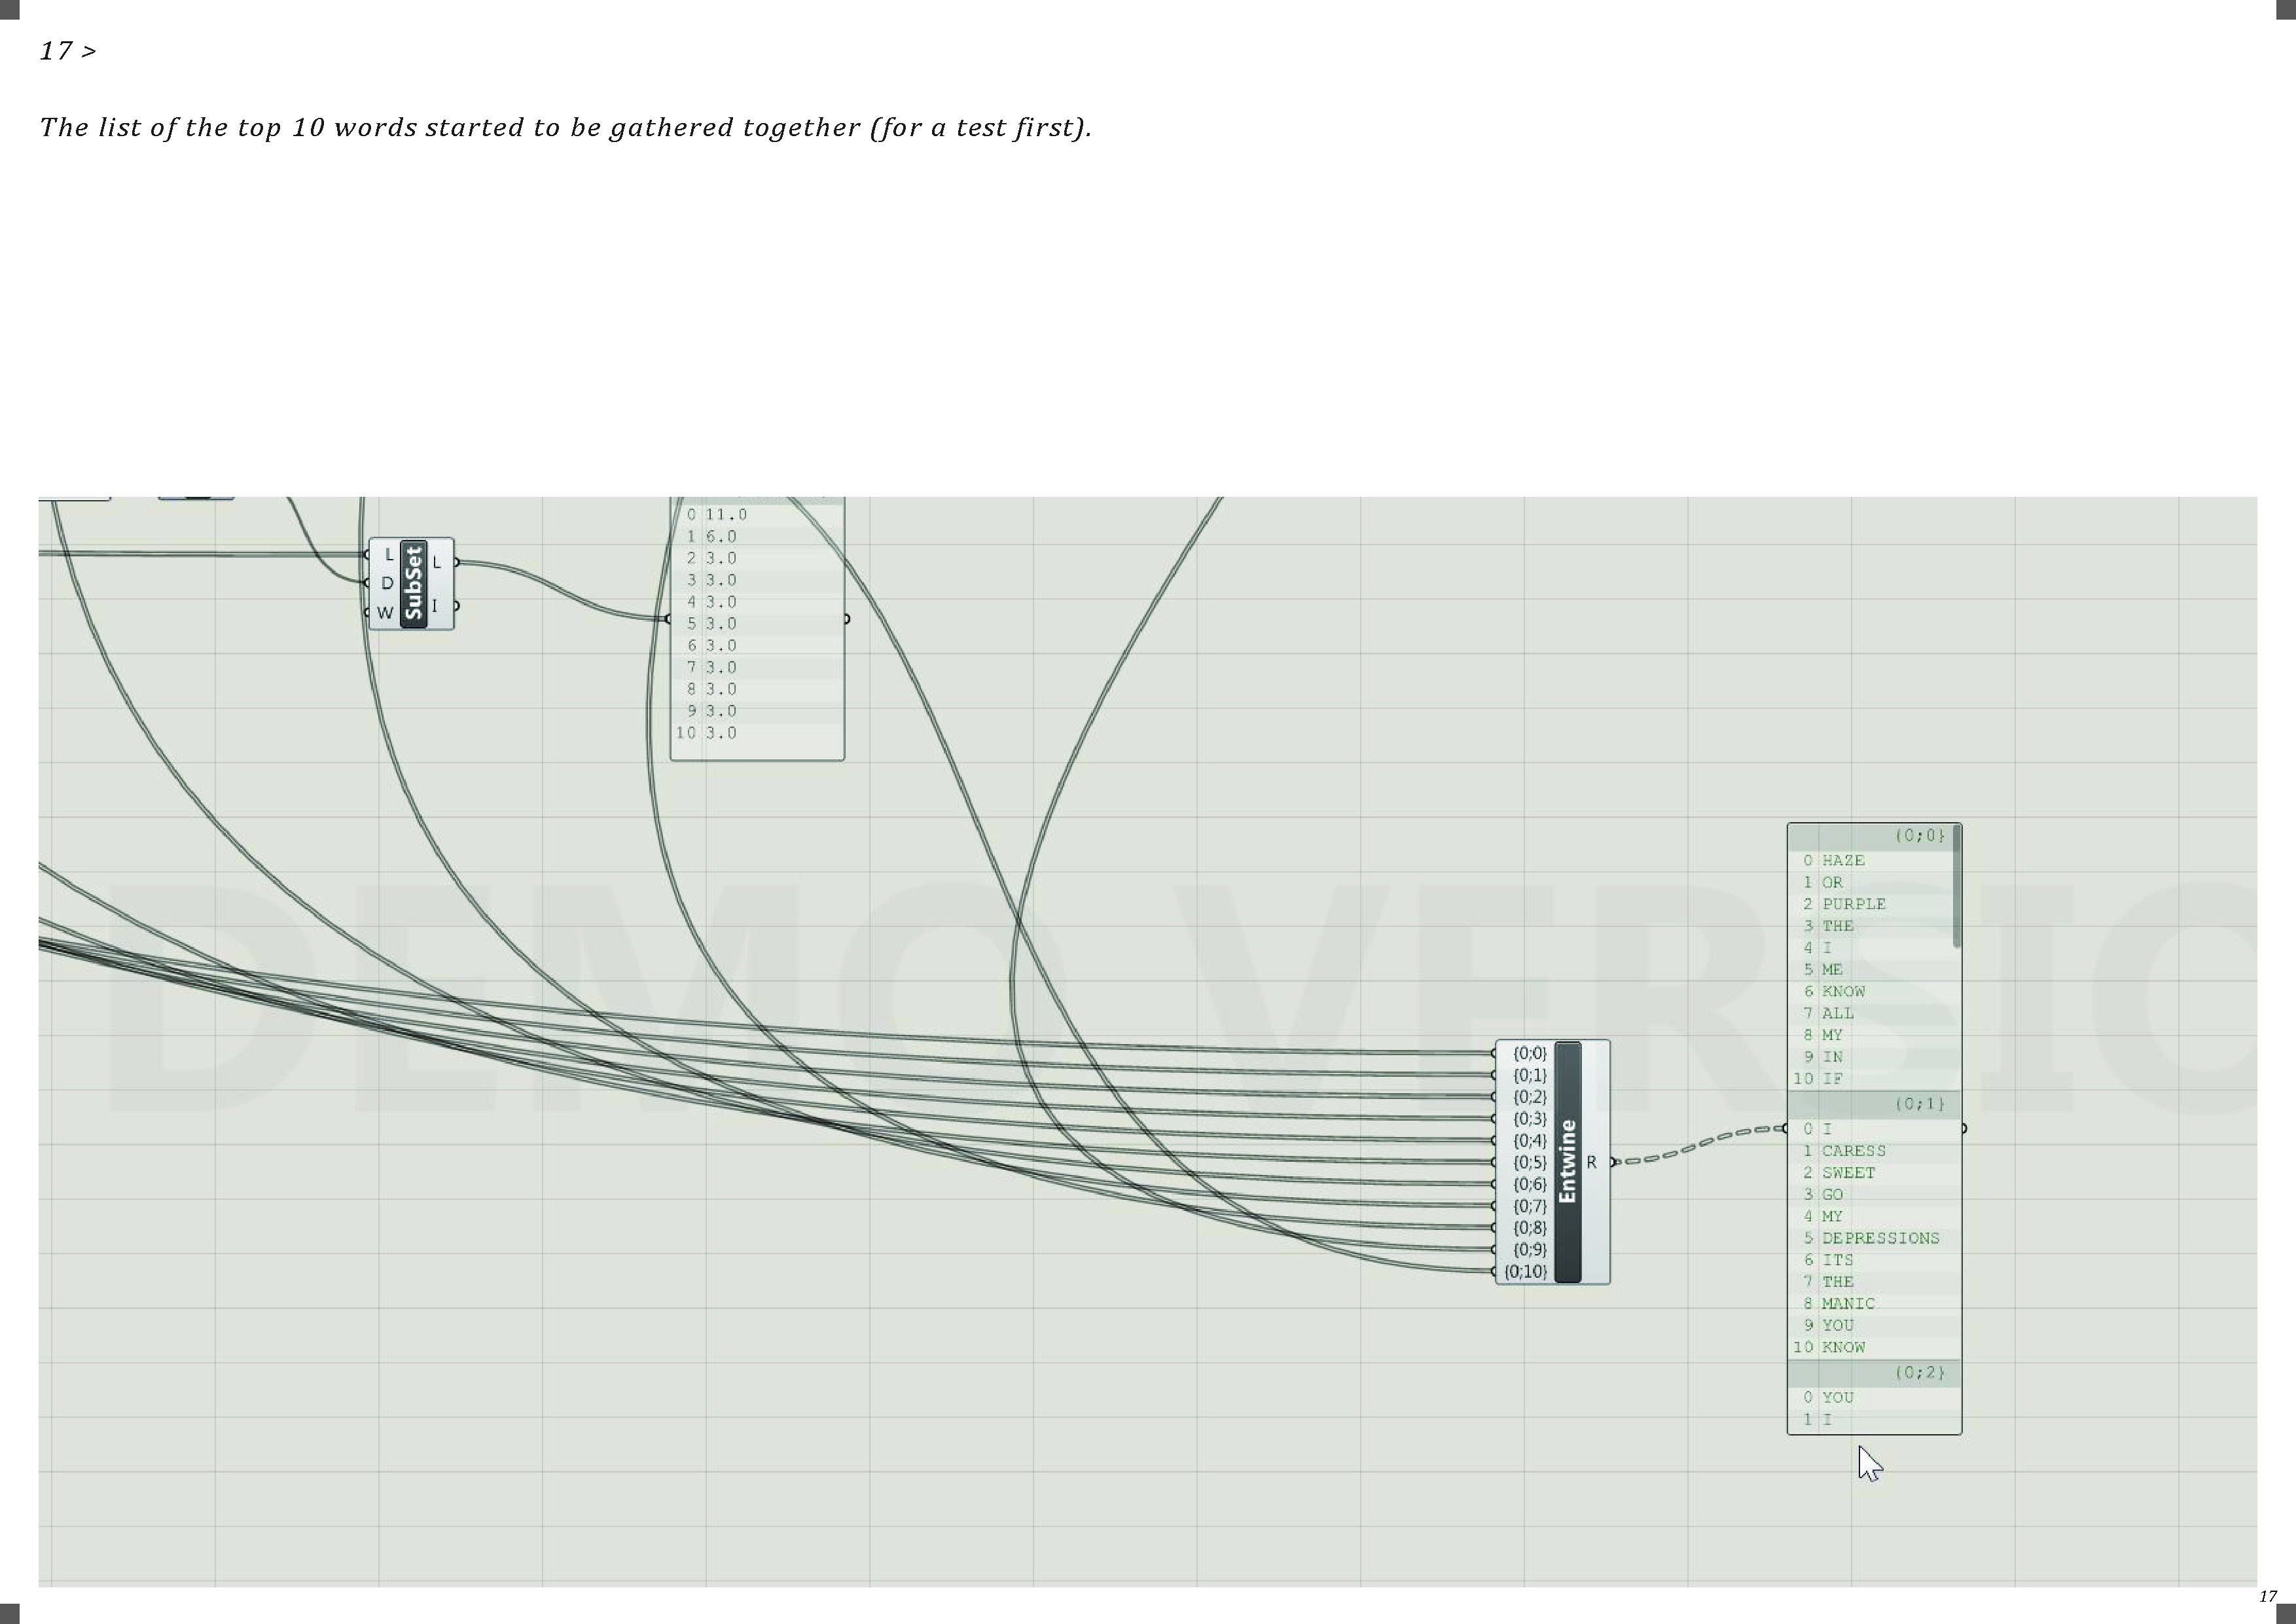Click Entwine input {0;5}
This screenshot has width=2296, height=1624.
[x=1529, y=1162]
